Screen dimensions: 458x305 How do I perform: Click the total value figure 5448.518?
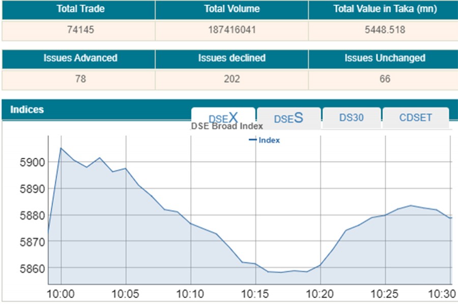click(384, 30)
